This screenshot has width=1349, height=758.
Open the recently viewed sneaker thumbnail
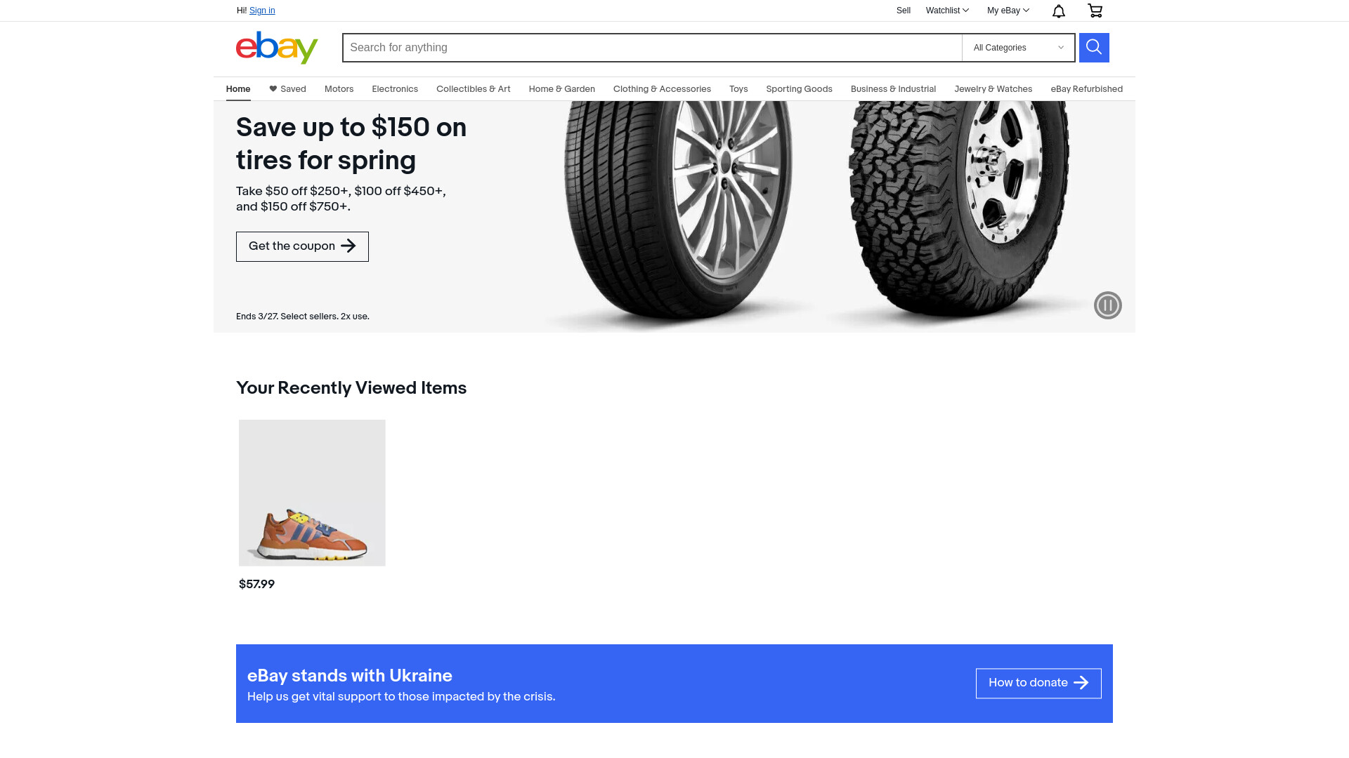[312, 493]
